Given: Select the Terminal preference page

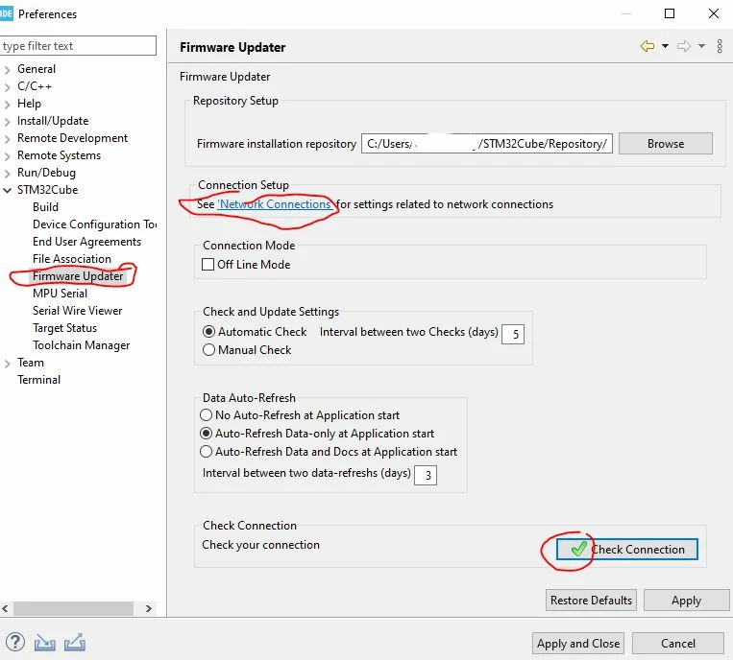Looking at the screenshot, I should pos(38,380).
